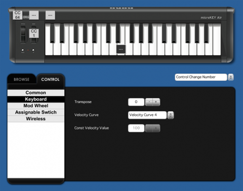Select Common in the control list
This screenshot has width=243, height=191.
click(36, 93)
